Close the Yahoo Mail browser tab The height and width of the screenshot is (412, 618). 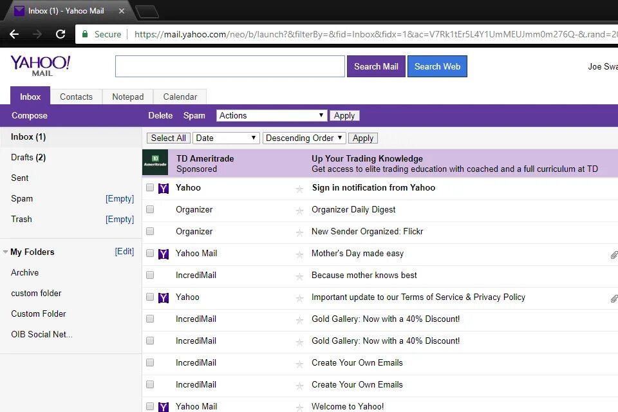click(122, 11)
